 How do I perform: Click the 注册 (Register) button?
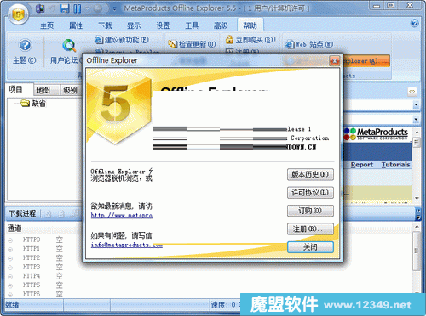click(x=310, y=229)
